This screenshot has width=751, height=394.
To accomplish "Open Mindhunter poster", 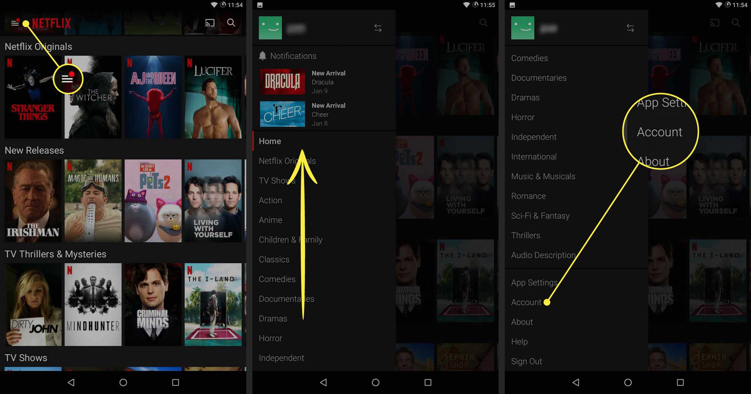I will tap(93, 304).
